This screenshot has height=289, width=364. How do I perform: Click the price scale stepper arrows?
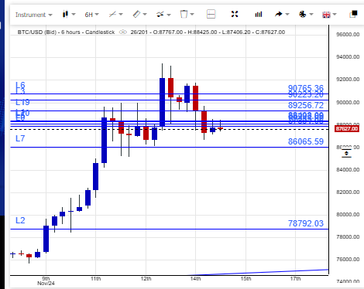point(346,154)
